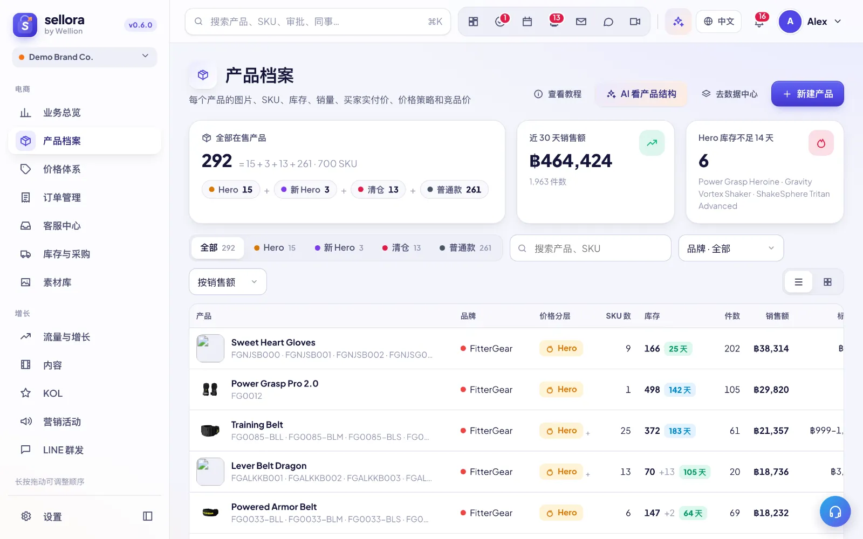The width and height of the screenshot is (863, 539).
Task: Open the inbox tray icon with badge 13
Action: tap(554, 22)
